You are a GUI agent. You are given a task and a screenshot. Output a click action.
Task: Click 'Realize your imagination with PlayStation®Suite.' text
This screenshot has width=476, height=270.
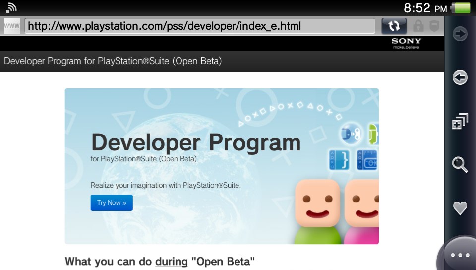click(x=166, y=185)
